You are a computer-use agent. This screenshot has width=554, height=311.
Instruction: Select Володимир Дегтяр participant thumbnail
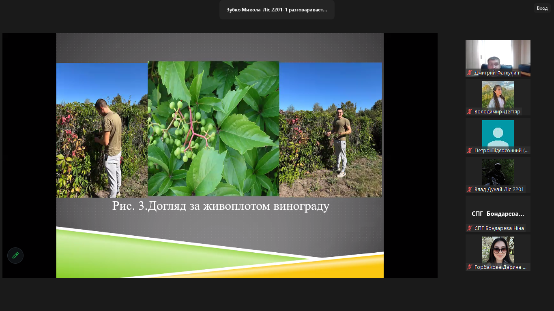click(x=498, y=97)
